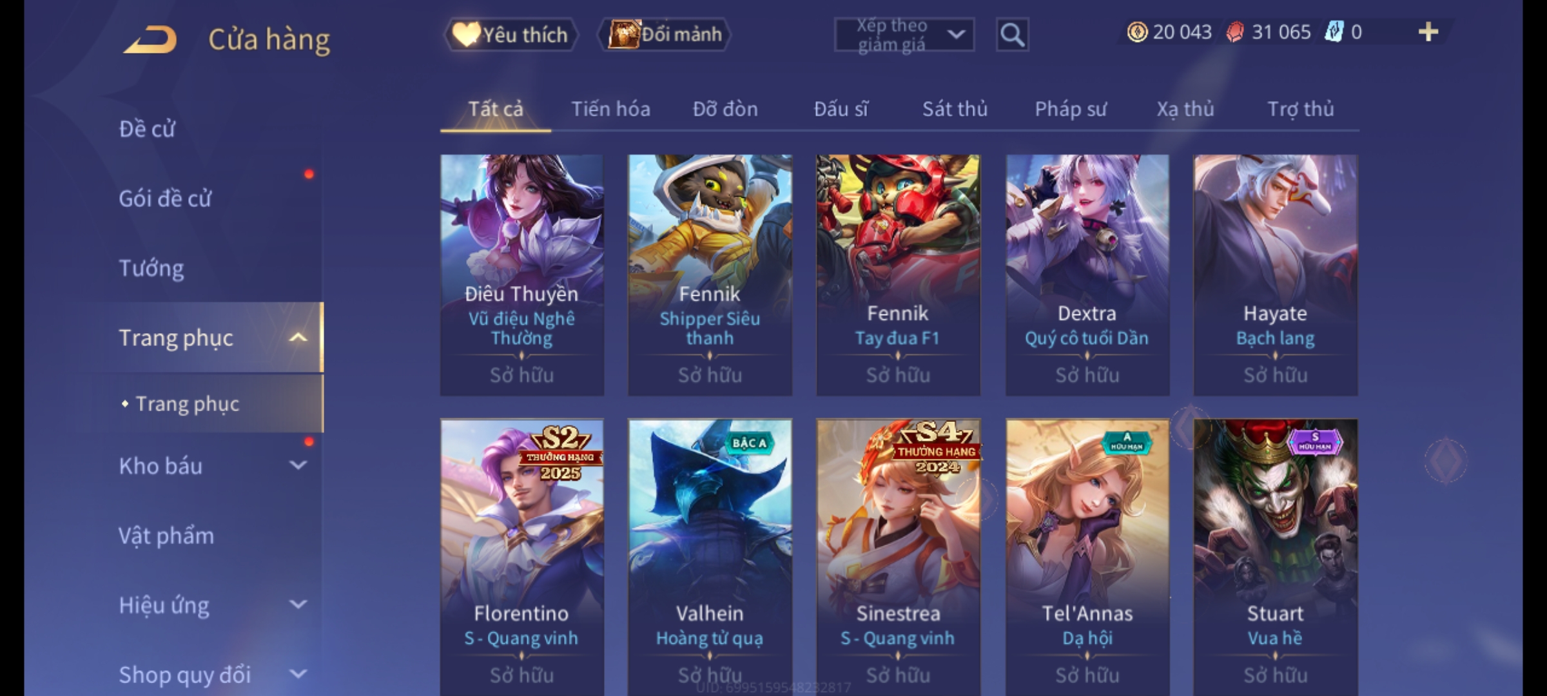Open the search magnifier icon
1547x696 pixels.
pos(1012,34)
